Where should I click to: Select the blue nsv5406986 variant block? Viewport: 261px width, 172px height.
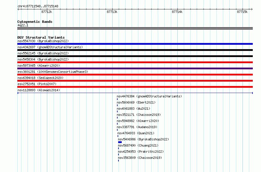[120, 142]
